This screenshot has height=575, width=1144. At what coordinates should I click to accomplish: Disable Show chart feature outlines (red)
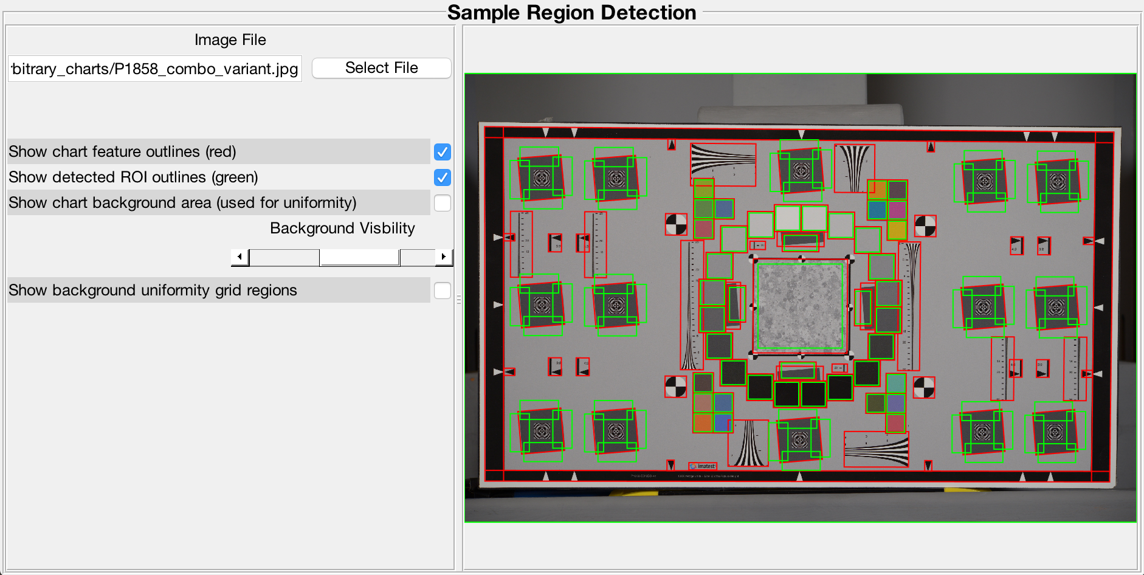pos(442,152)
